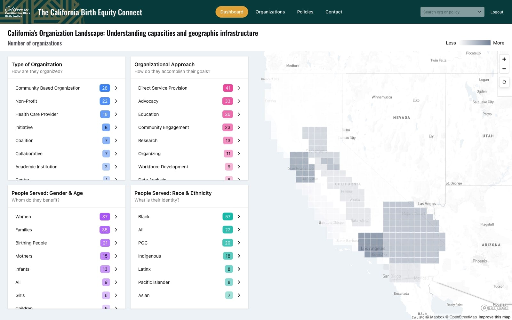Open the Research row arrow
The image size is (512, 320).
239,140
